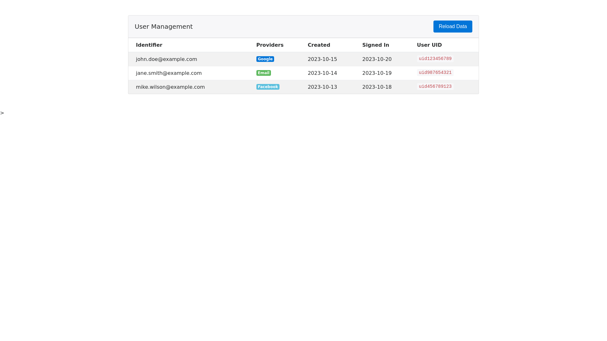This screenshot has height=341, width=607.
Task: Select the uid987654321 code label
Action: [x=435, y=73]
